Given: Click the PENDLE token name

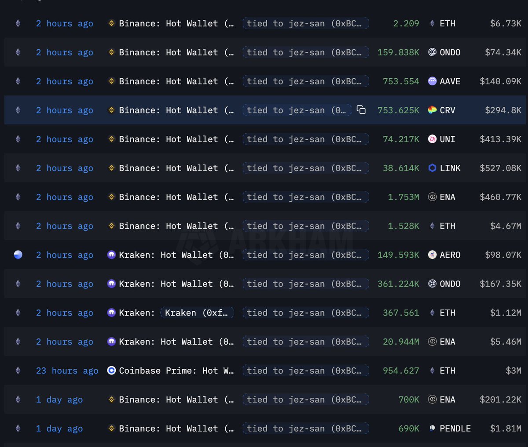Looking at the screenshot, I should [455, 429].
